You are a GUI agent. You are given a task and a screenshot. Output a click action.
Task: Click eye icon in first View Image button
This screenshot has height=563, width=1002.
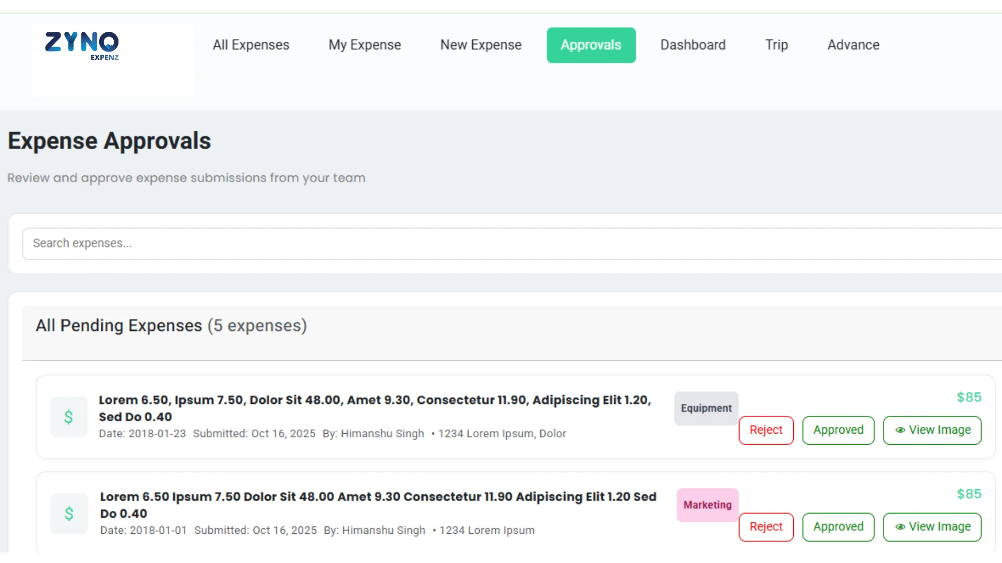pyautogui.click(x=900, y=431)
